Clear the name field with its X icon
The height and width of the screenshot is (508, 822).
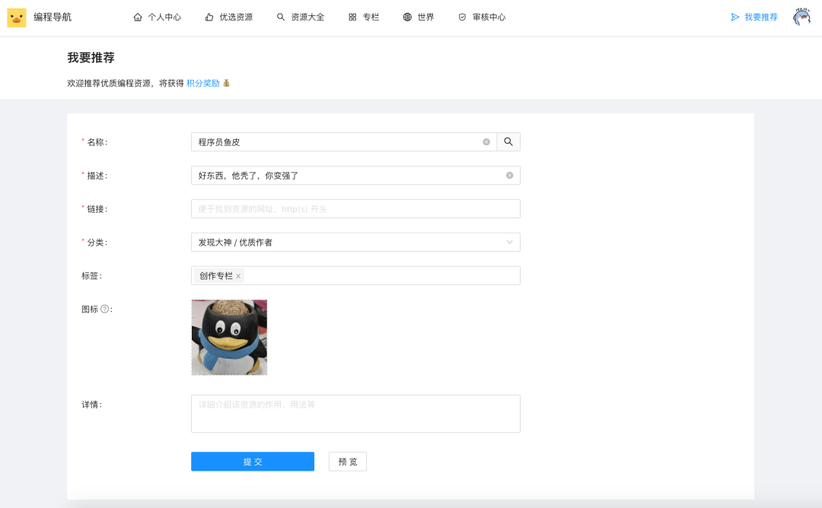tap(486, 142)
